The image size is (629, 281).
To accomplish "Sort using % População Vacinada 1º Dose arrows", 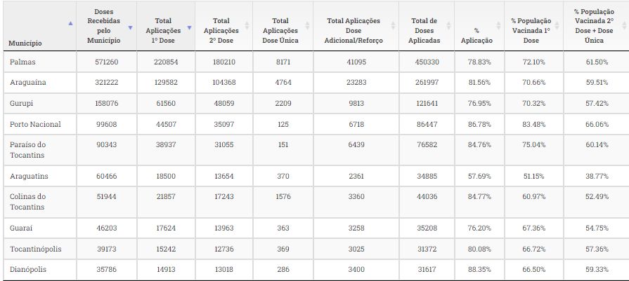I will (557, 28).
